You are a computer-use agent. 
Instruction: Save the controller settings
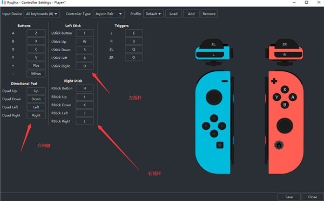click(289, 197)
